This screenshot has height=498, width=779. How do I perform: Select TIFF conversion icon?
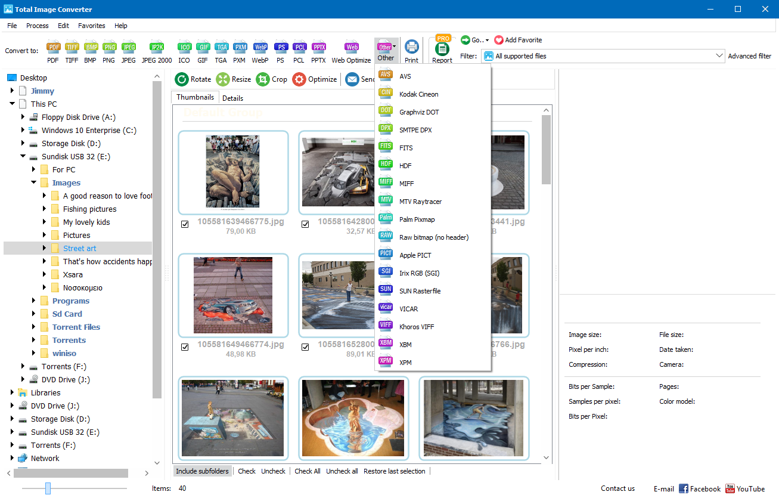(x=72, y=52)
